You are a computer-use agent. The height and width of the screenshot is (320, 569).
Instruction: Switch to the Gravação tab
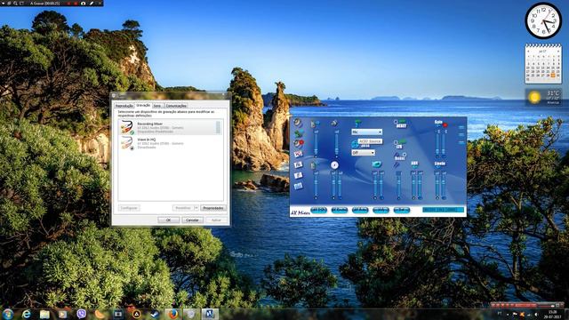143,105
